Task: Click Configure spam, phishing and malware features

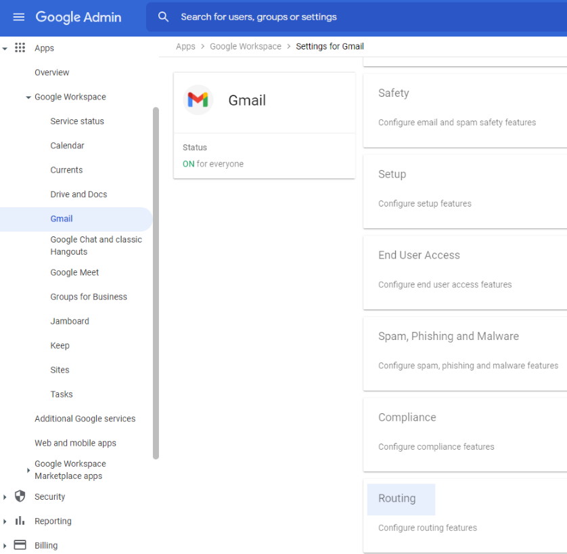Action: pos(468,366)
